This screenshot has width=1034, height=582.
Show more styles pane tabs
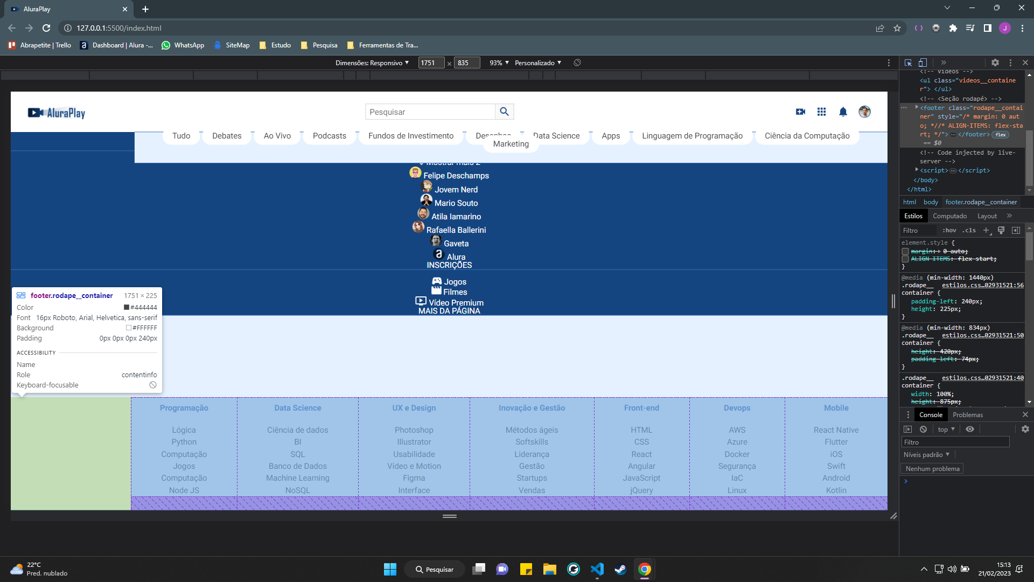[1009, 216]
